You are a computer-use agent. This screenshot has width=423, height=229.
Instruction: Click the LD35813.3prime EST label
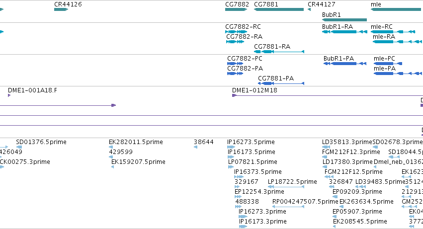coord(347,142)
